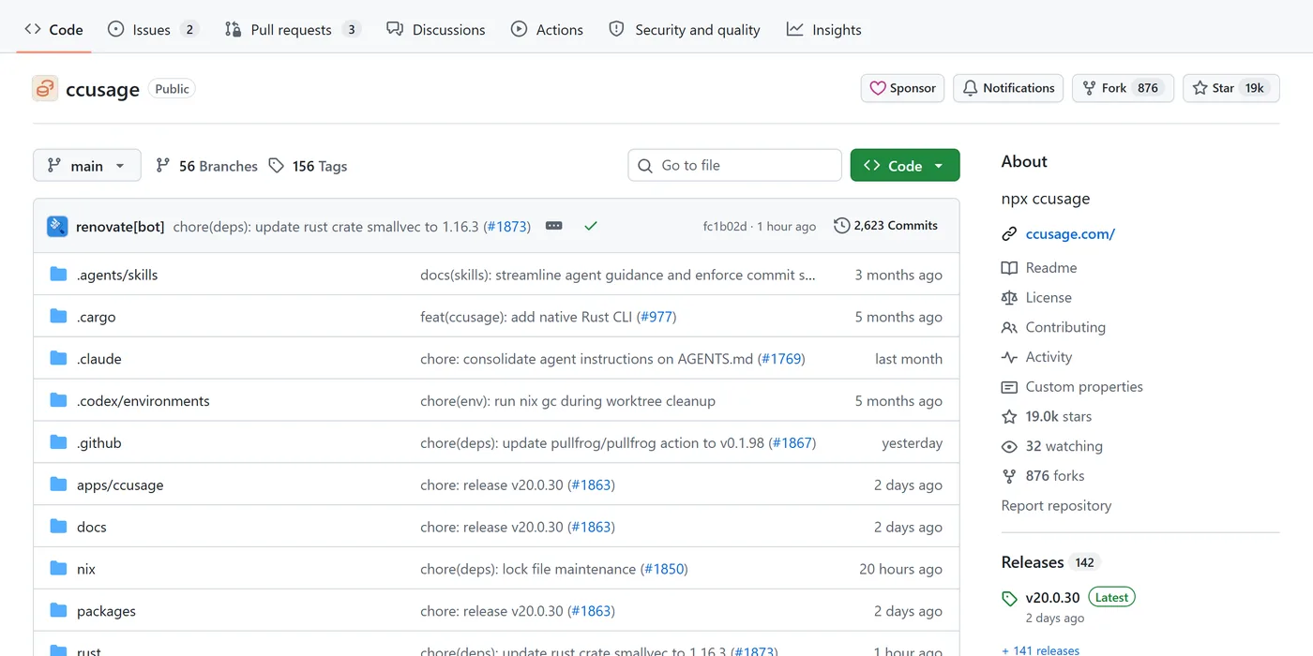Open pull request #1873 in latest commit
The width and height of the screenshot is (1313, 656).
tap(507, 227)
